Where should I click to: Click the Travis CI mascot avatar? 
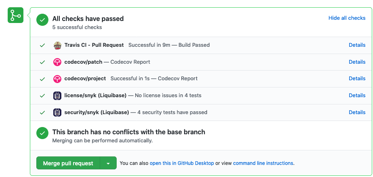click(x=57, y=45)
